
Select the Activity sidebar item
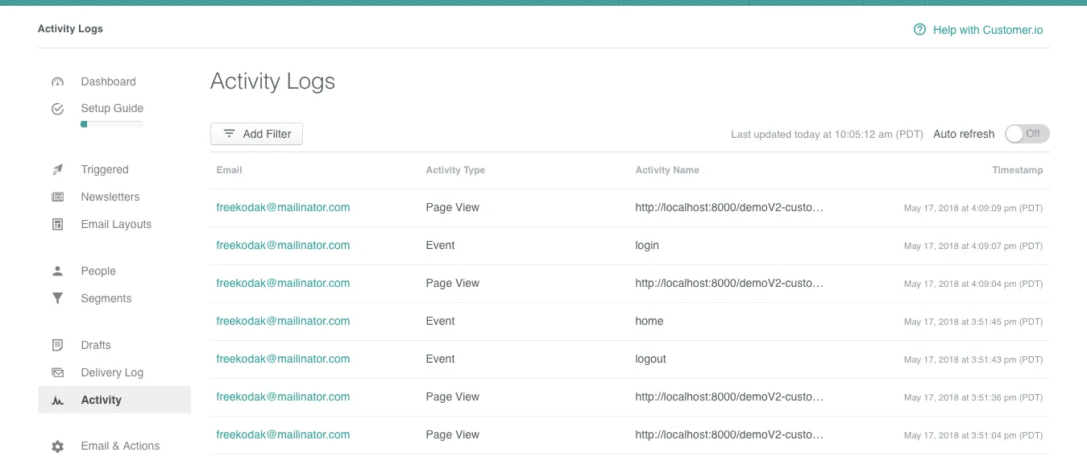pyautogui.click(x=114, y=400)
